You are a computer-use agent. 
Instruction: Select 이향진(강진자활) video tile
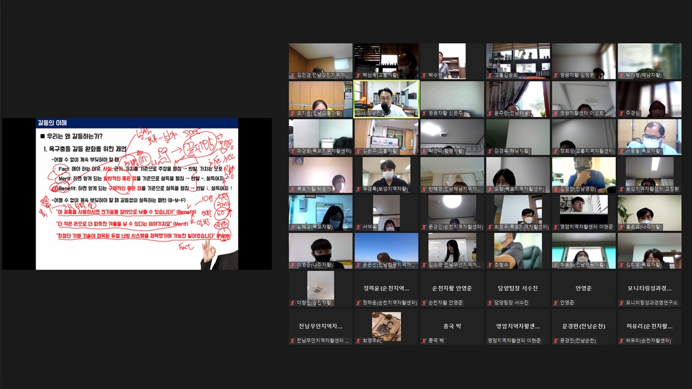[x=320, y=287]
